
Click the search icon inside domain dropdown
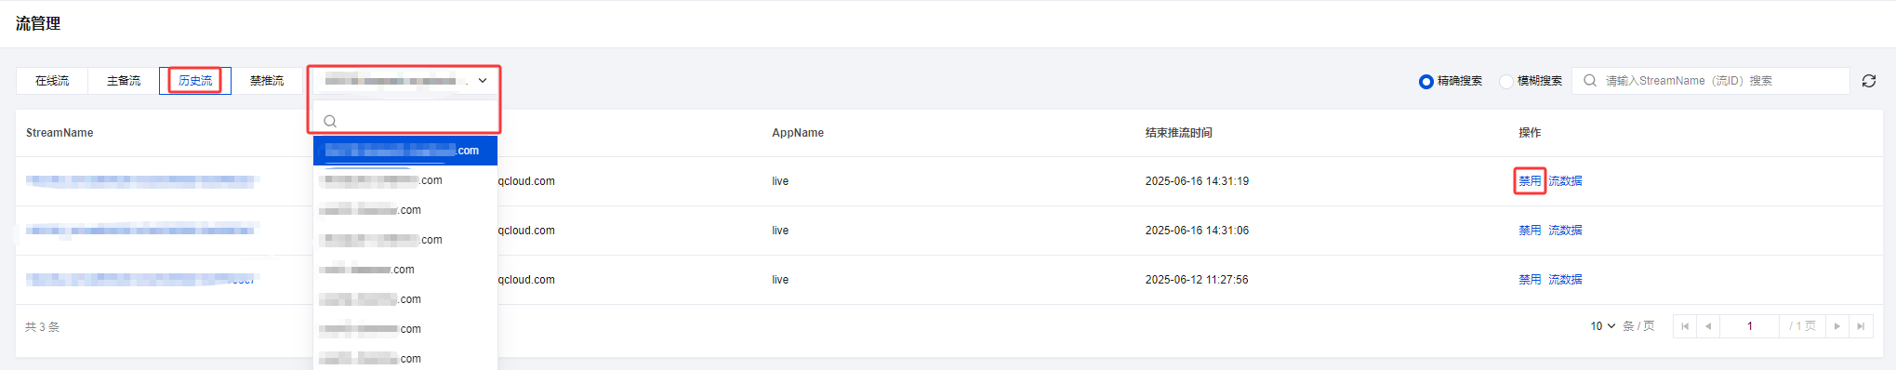click(x=330, y=121)
